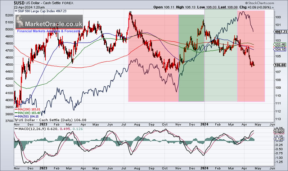This screenshot has width=288, height=171.
Task: Click the -0.50 MACD axis label
Action: click(x=279, y=149)
